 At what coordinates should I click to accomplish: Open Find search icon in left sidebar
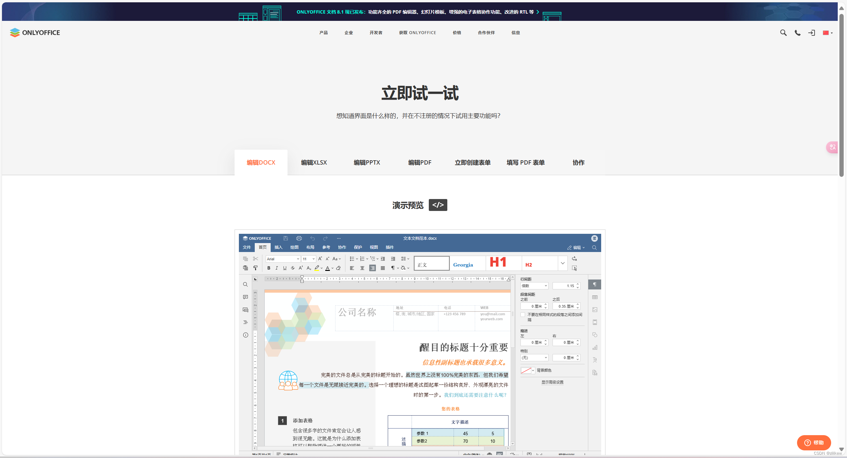click(x=245, y=284)
